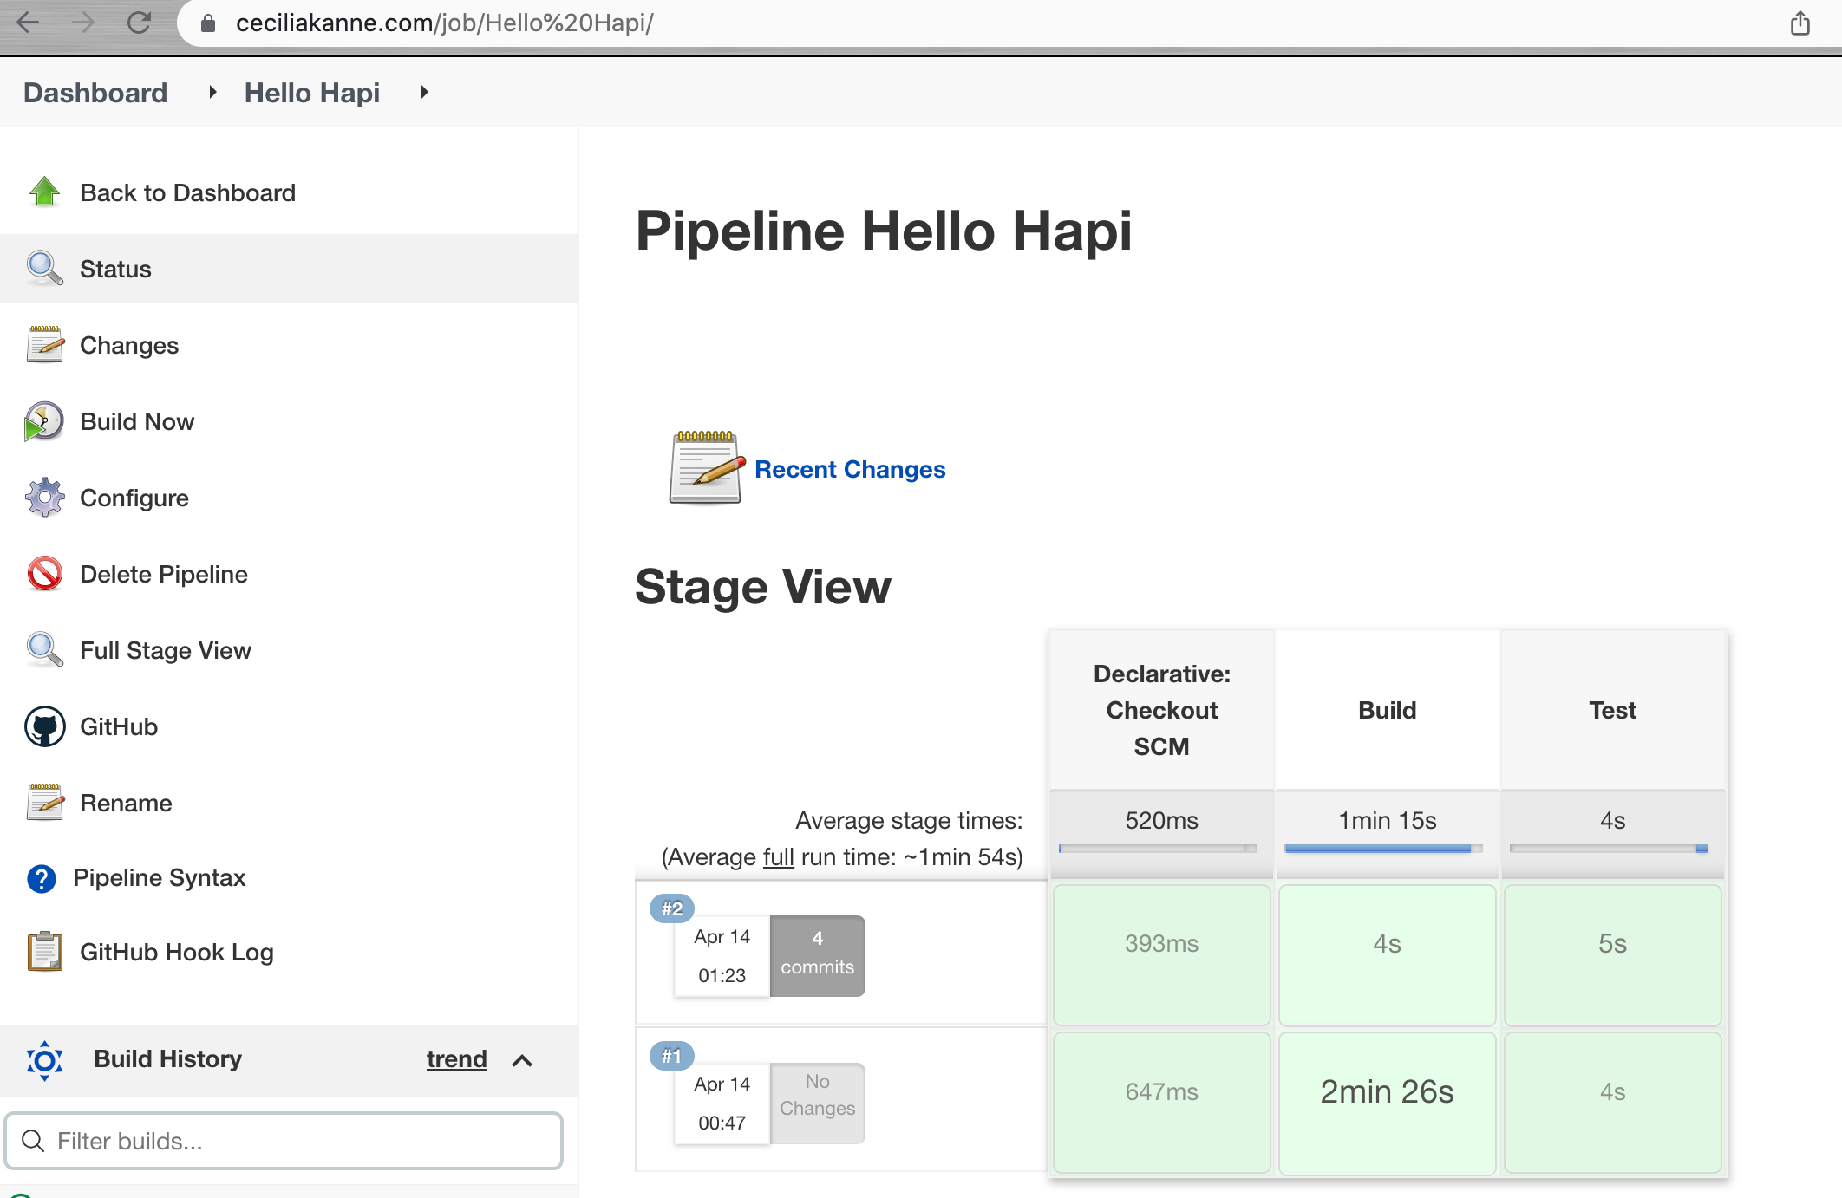Expand the Hello Hapi breadcrumb dropdown arrow
1842x1198 pixels.
pyautogui.click(x=424, y=92)
